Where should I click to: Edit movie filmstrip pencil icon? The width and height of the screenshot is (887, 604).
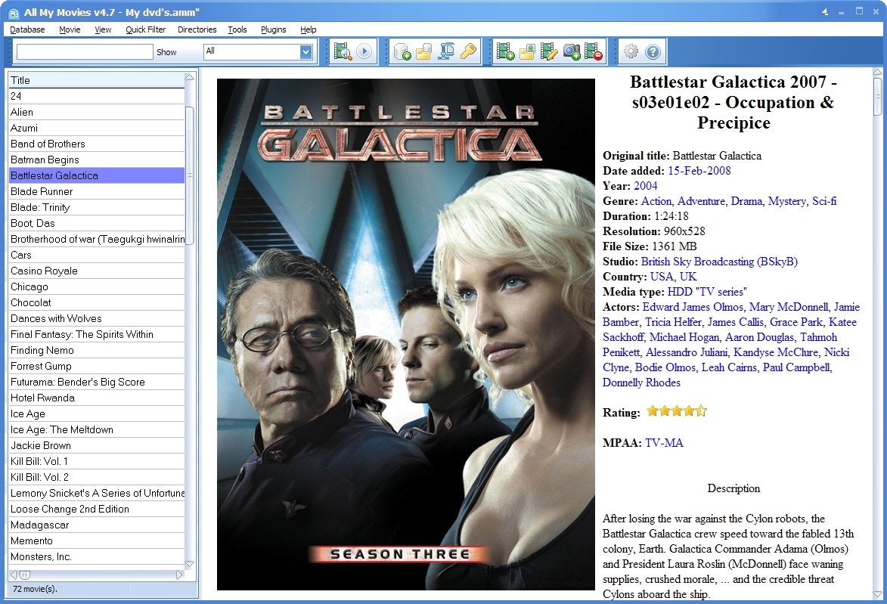tap(549, 51)
